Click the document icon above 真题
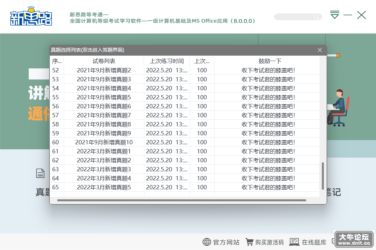The width and height of the screenshot is (376, 250). (40, 173)
